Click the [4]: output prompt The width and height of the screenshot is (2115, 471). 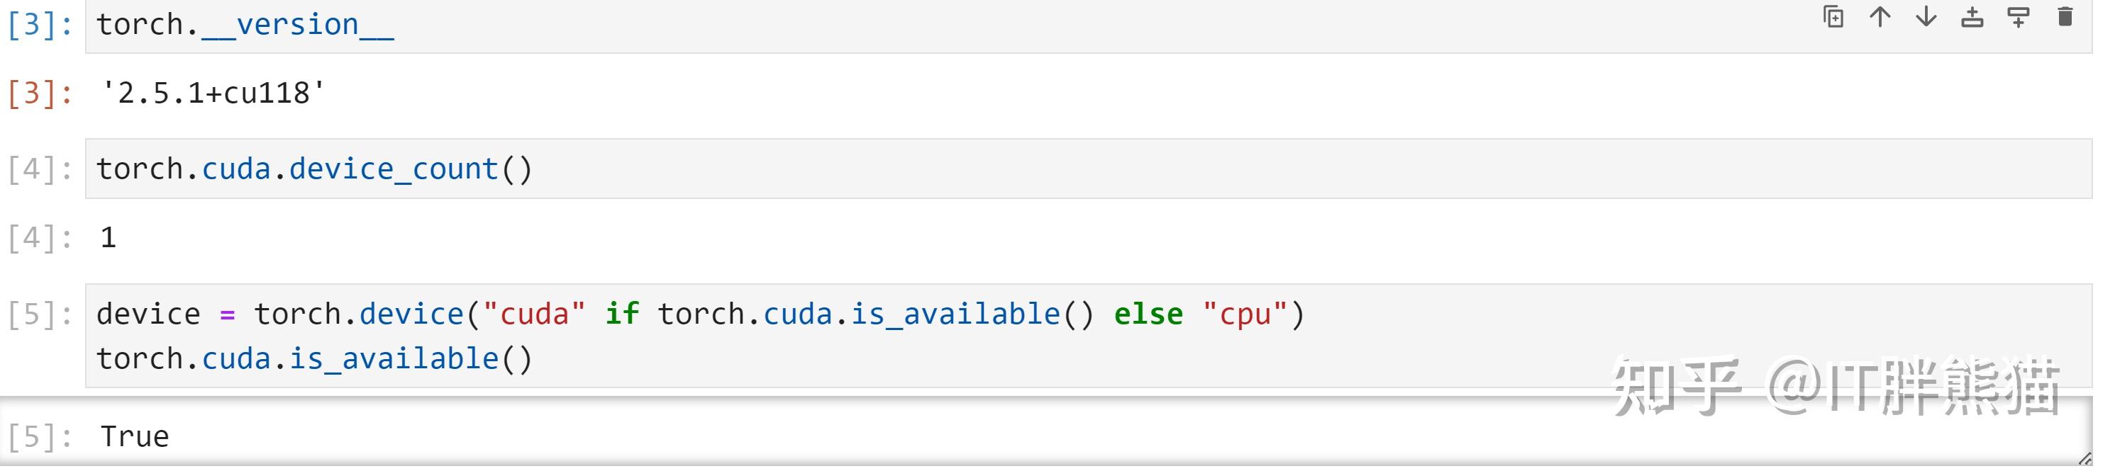(40, 238)
